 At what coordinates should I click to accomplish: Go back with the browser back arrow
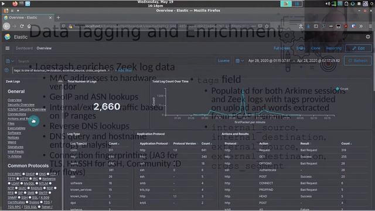[x=6, y=26]
